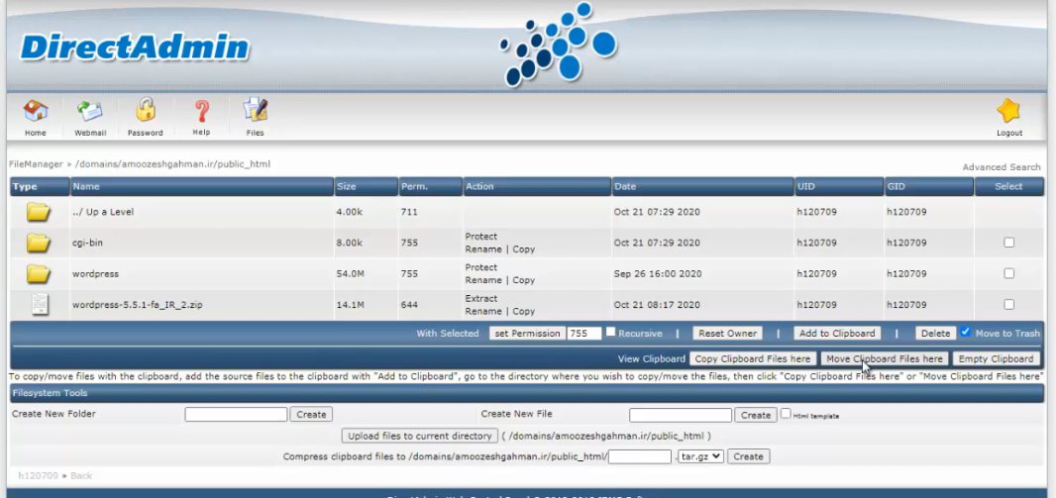Click the Back footer link
The width and height of the screenshot is (1056, 498).
81,476
